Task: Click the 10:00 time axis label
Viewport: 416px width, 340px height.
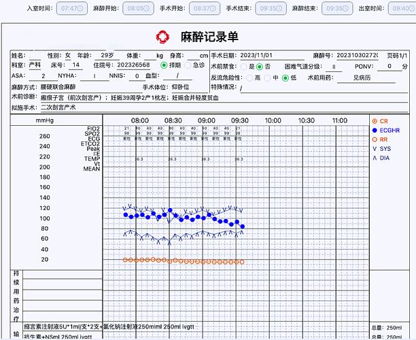Action: [273, 121]
